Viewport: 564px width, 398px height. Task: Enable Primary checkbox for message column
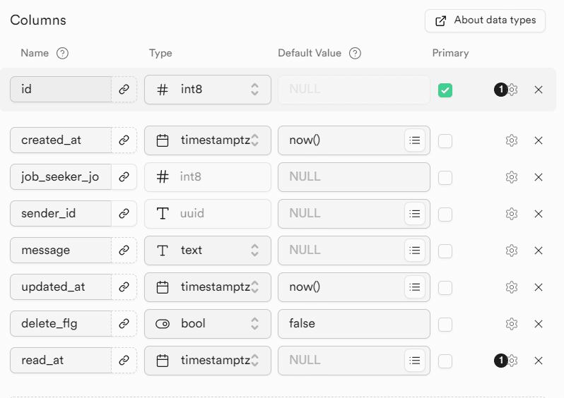pos(445,251)
